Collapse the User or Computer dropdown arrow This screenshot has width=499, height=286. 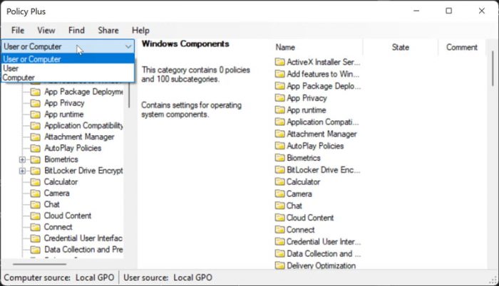128,47
